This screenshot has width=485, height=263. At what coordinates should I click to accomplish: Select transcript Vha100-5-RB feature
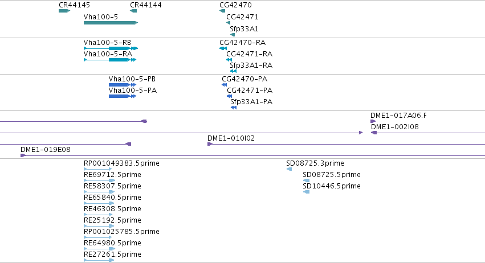tap(111, 48)
